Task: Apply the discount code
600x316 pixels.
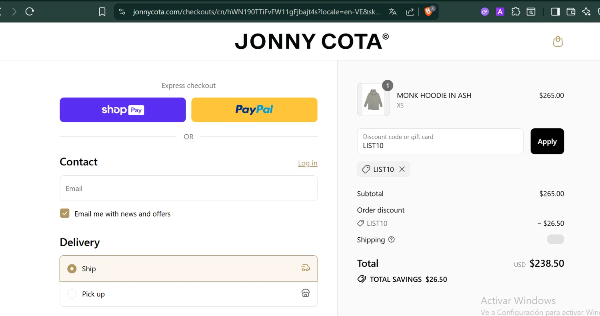Action: tap(547, 141)
